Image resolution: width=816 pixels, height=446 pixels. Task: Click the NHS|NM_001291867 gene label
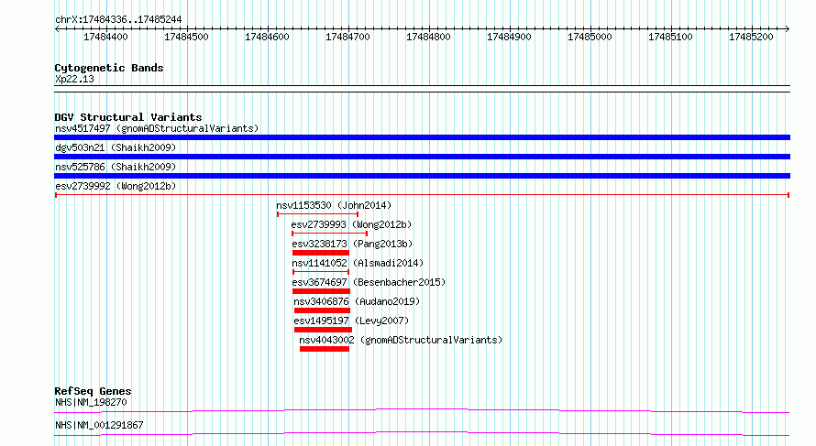click(x=99, y=425)
